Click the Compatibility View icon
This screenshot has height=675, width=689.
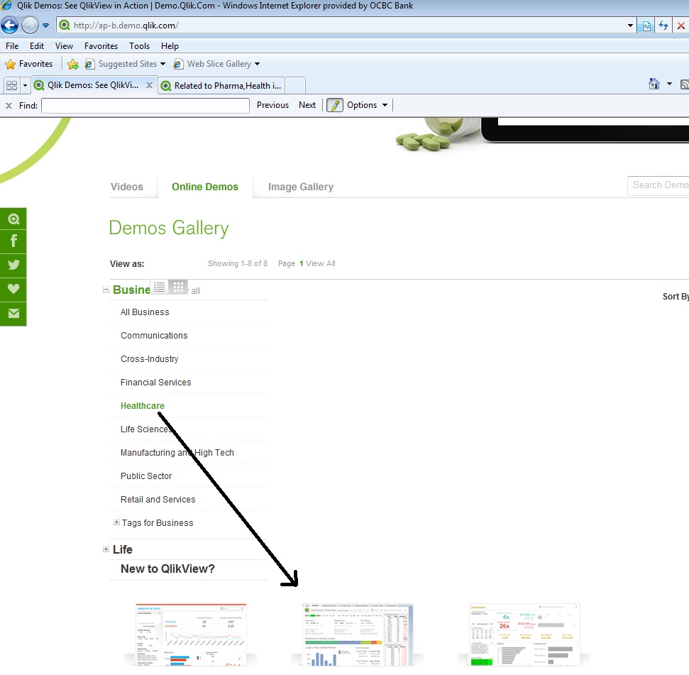point(646,26)
